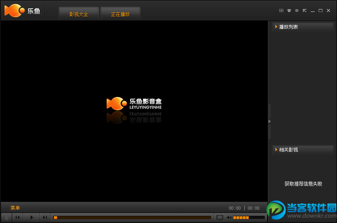Collapse the right sidebar with the arrow handle
This screenshot has width=337, height=223.
[269, 121]
